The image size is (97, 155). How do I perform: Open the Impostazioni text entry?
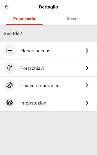tap(34, 103)
